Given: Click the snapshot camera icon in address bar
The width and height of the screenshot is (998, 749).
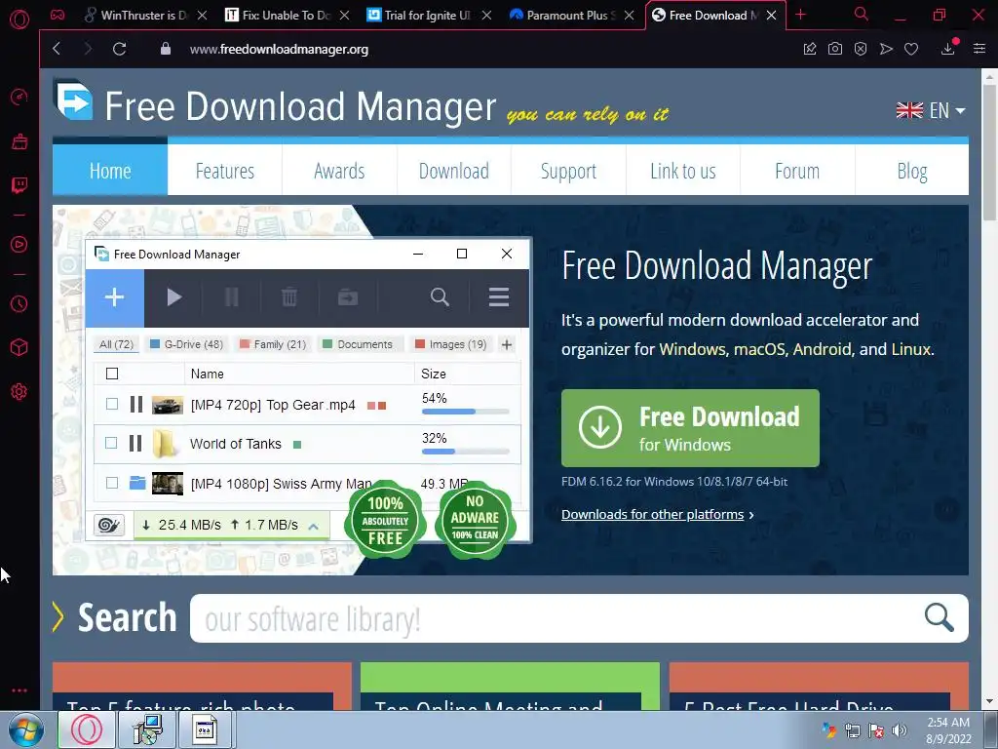Looking at the screenshot, I should tap(835, 49).
